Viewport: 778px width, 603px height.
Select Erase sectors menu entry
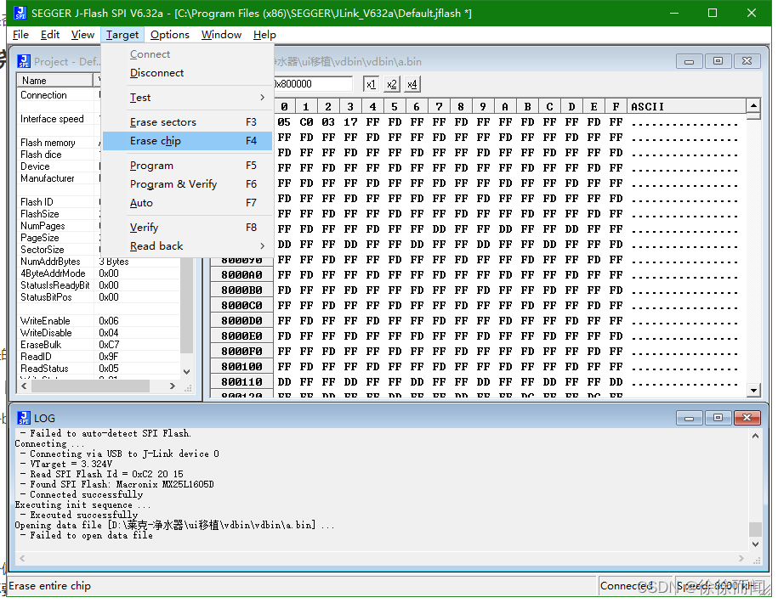pyautogui.click(x=188, y=122)
